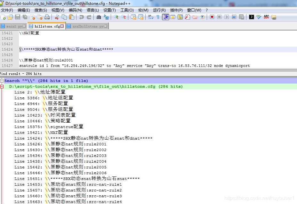Open the 语言(L) menu

[93, 10]
